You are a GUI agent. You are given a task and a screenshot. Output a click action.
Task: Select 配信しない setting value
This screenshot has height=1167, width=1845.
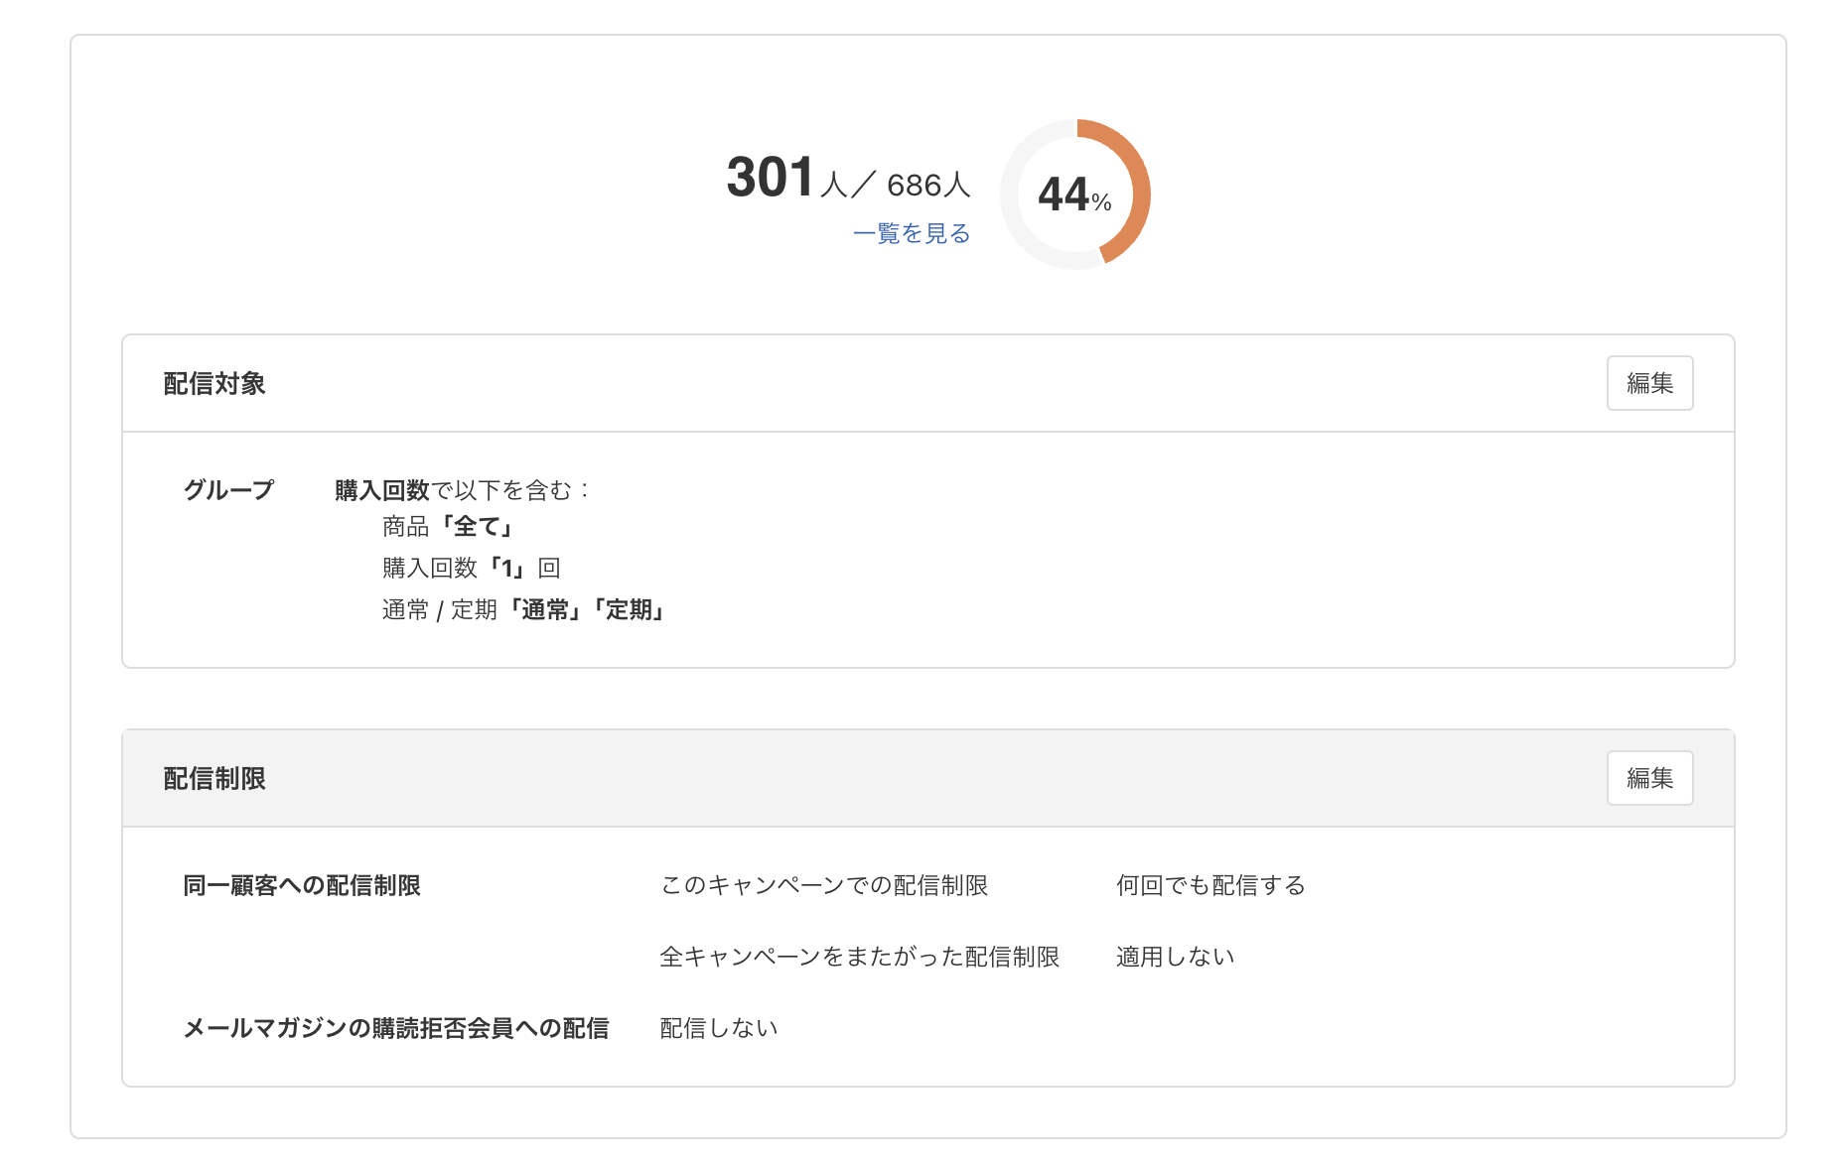click(x=716, y=1027)
